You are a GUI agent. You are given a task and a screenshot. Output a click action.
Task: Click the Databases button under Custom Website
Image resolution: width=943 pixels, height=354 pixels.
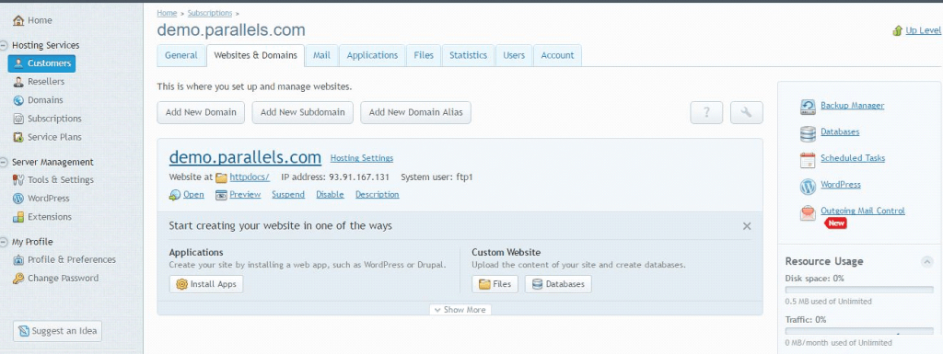coord(558,284)
